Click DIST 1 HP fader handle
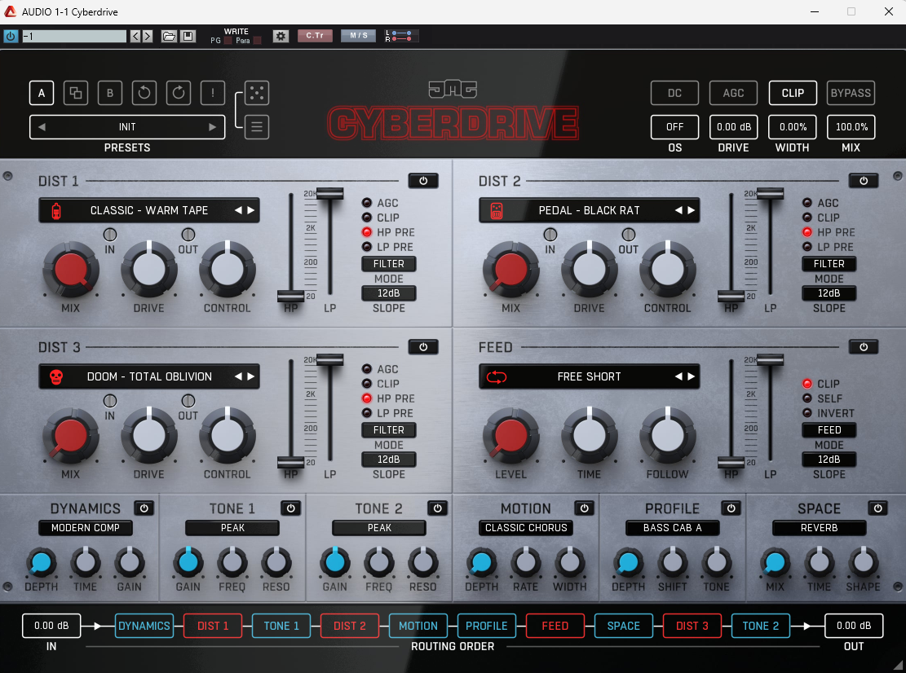906x673 pixels. pos(290,297)
